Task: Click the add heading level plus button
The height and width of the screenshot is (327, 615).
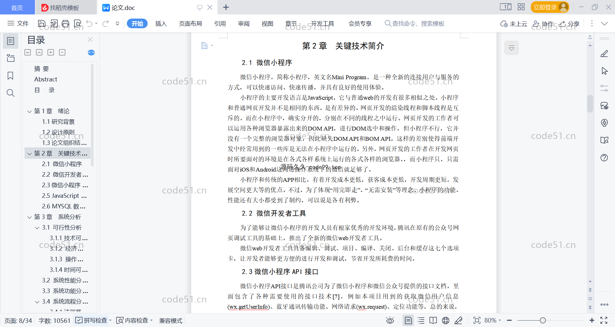Action: click(x=51, y=52)
